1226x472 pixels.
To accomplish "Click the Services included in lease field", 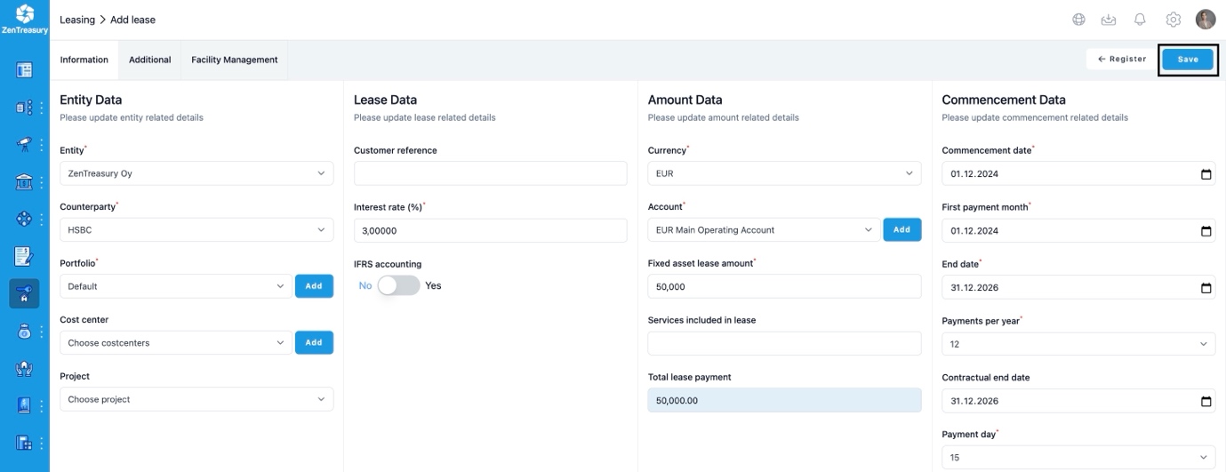I will (784, 343).
